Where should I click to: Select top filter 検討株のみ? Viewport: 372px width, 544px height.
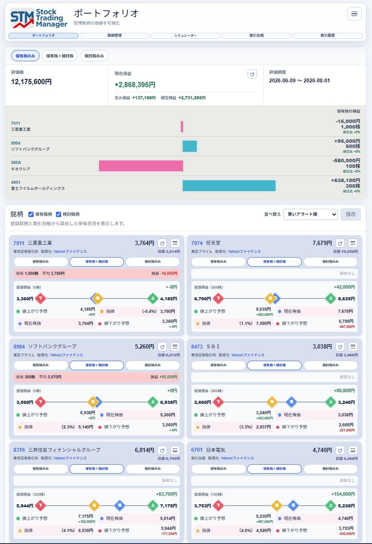94,56
